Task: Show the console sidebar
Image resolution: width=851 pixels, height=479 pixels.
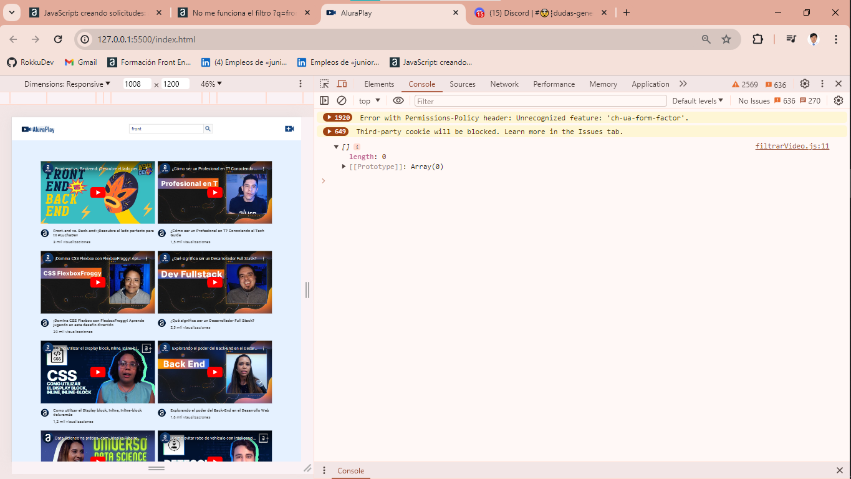Action: pos(324,100)
